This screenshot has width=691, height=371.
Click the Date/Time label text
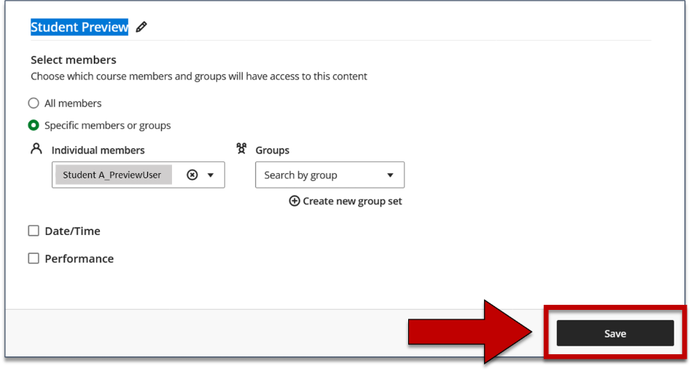(72, 231)
